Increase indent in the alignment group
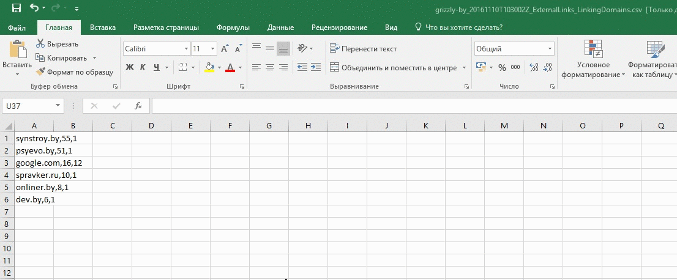This screenshot has width=677, height=280. click(x=316, y=67)
